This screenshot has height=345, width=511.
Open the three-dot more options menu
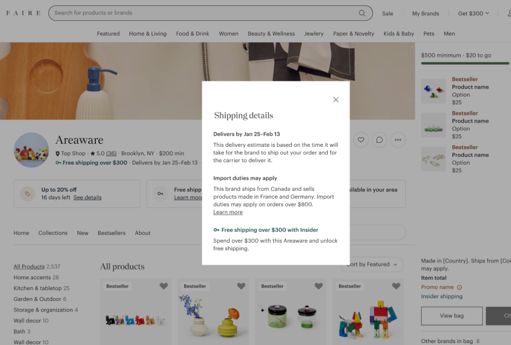tap(398, 140)
